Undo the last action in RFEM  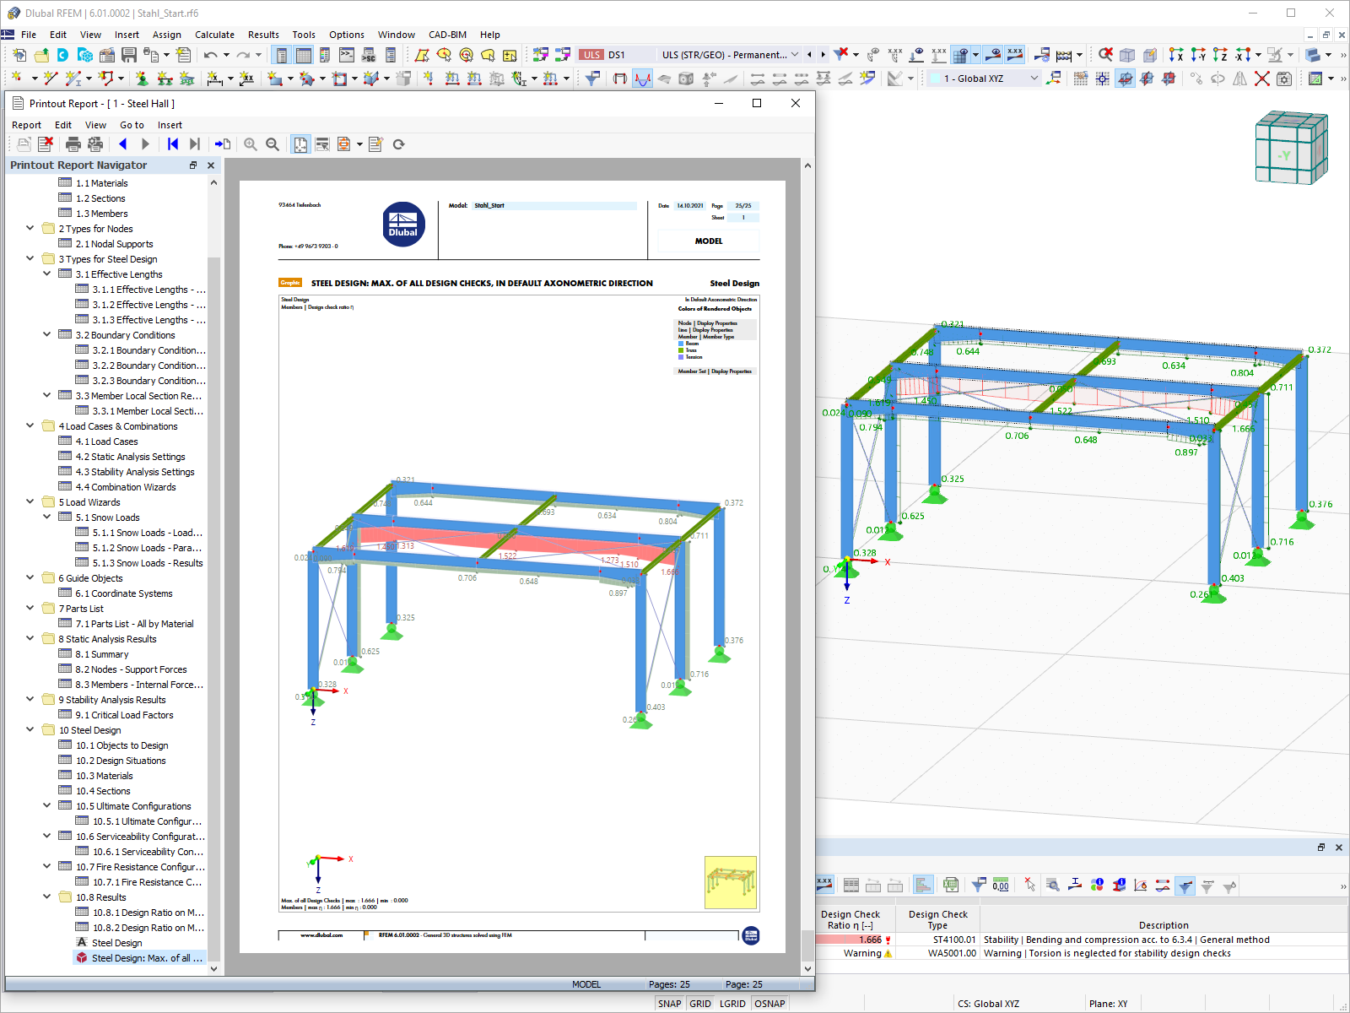(209, 54)
